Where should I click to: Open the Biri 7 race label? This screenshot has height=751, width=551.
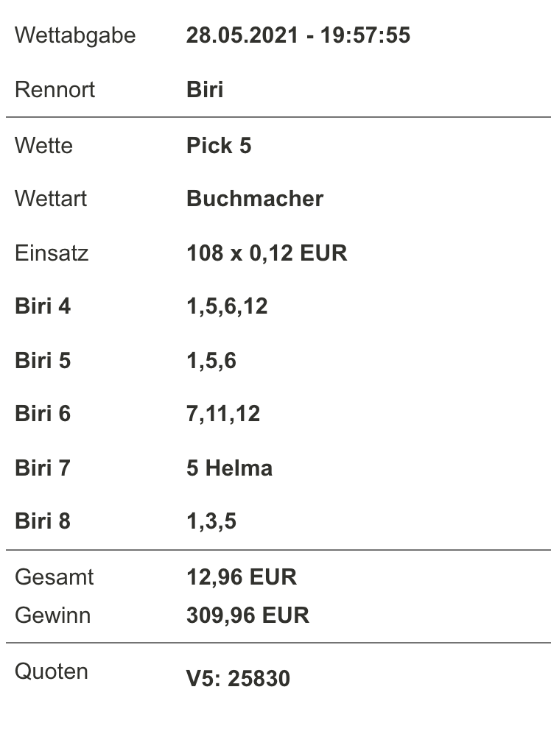pyautogui.click(x=43, y=468)
